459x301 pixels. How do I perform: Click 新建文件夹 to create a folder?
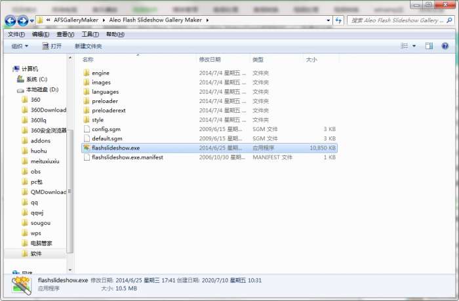pos(89,47)
